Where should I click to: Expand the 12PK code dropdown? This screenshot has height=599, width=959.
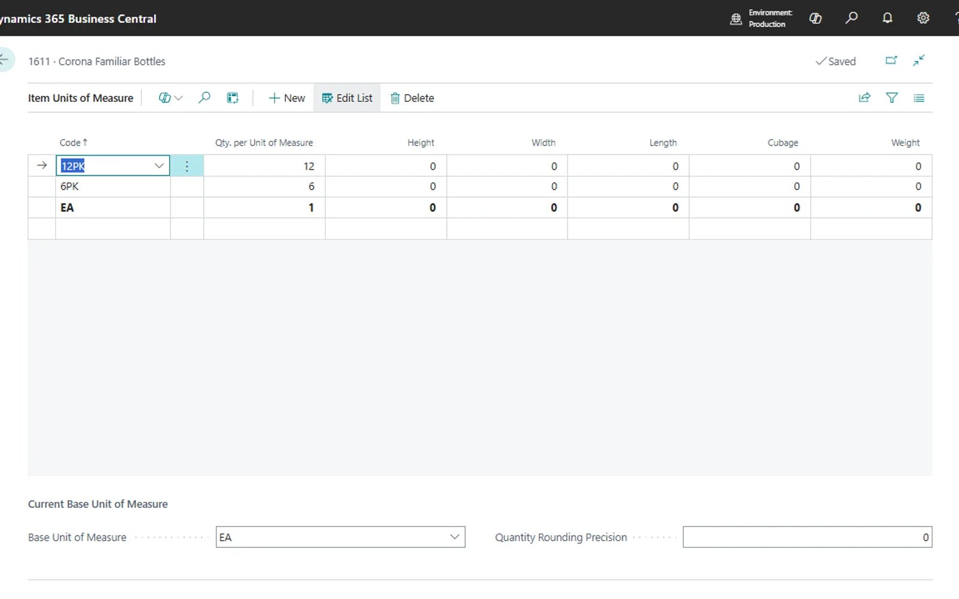(x=159, y=166)
